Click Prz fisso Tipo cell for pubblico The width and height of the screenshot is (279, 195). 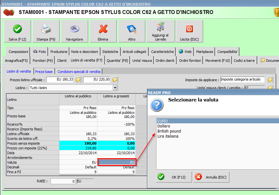point(78,108)
